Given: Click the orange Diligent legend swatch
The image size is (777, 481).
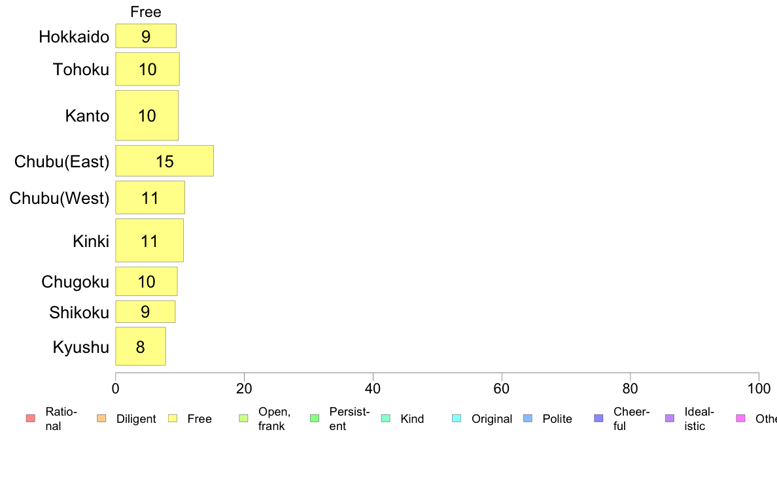Looking at the screenshot, I should [x=101, y=418].
